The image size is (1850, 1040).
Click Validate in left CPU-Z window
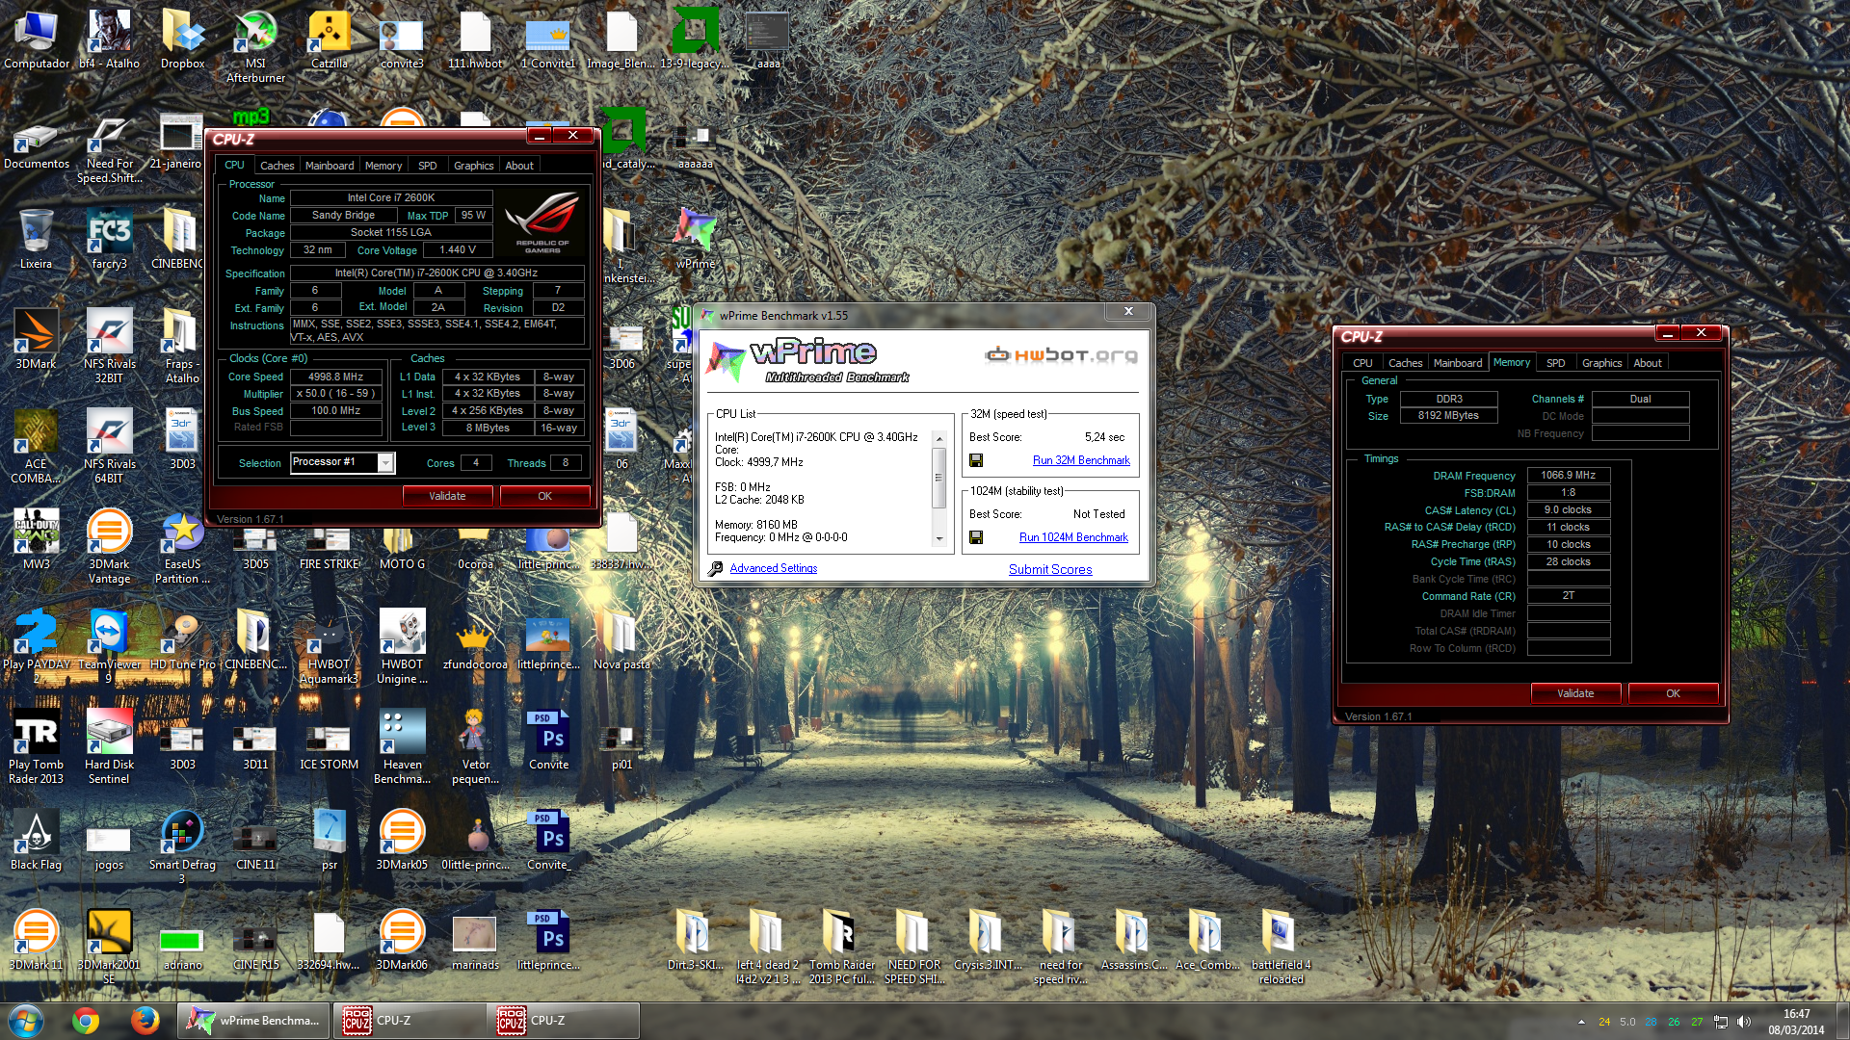point(447,496)
